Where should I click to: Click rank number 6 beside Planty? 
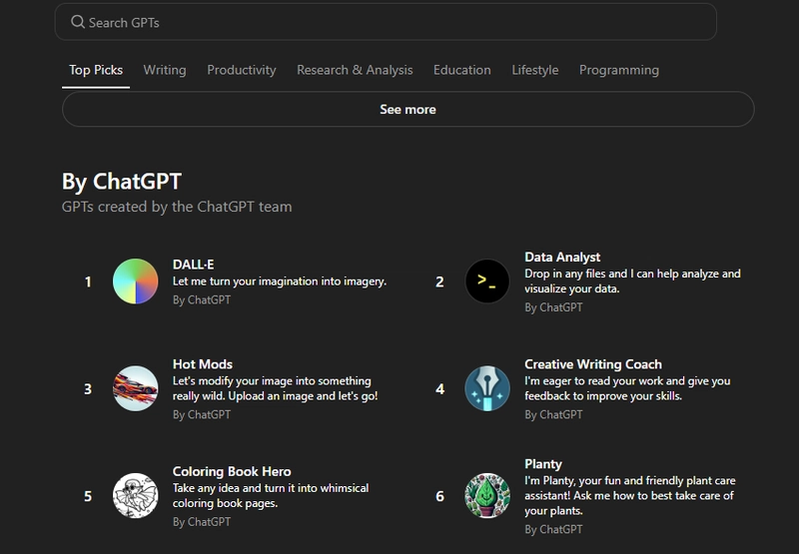pyautogui.click(x=439, y=496)
